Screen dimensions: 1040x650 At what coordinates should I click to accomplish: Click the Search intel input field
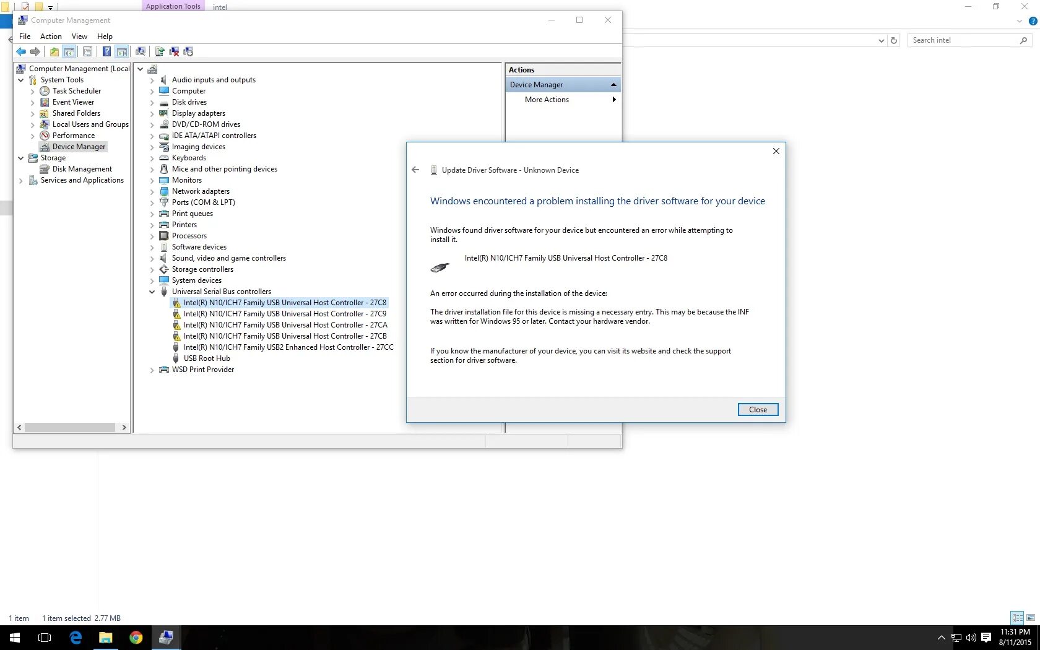point(970,40)
